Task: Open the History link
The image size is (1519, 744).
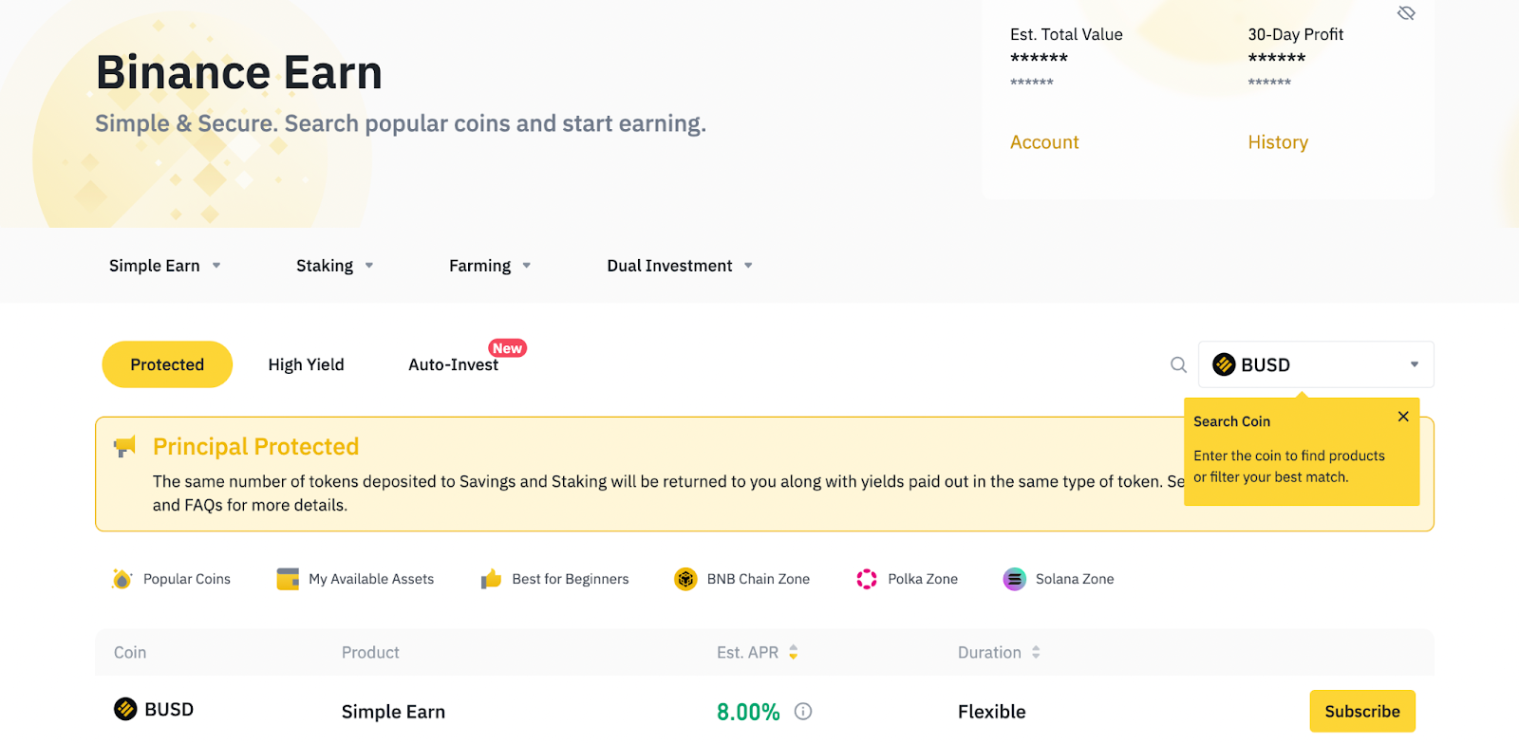Action: (x=1278, y=142)
